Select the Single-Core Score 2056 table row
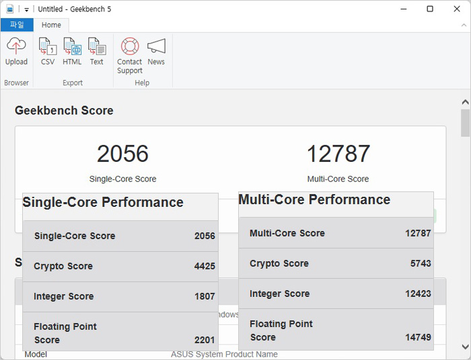Image resolution: width=471 pixels, height=360 pixels. [120, 236]
